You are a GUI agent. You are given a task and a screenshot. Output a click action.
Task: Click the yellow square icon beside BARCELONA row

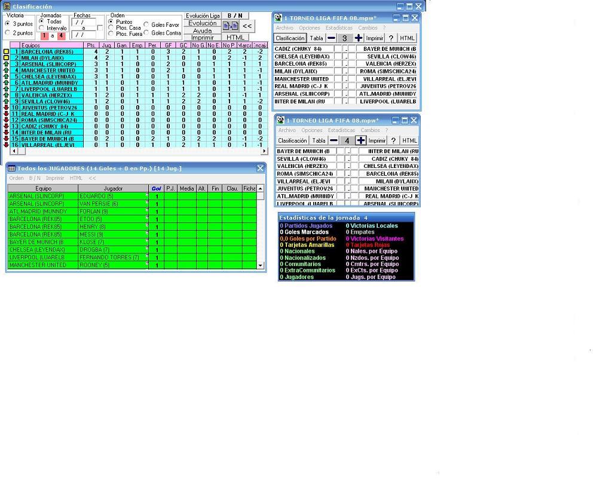click(6, 51)
